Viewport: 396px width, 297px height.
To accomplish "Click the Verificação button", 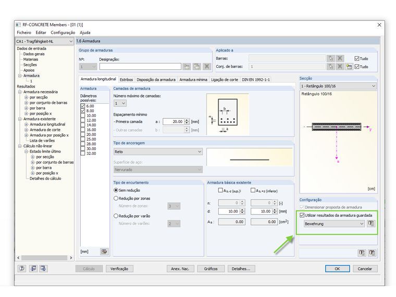I will [119, 269].
